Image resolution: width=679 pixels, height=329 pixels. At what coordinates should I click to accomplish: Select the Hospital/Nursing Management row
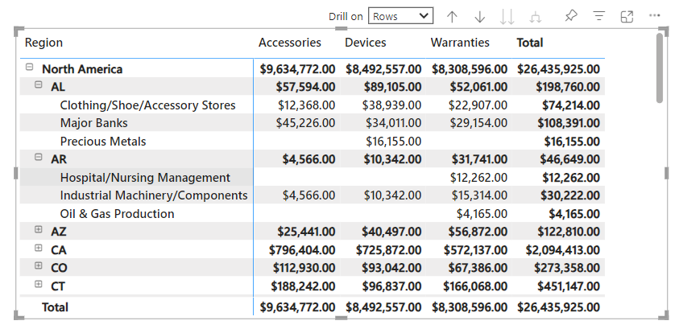click(145, 178)
